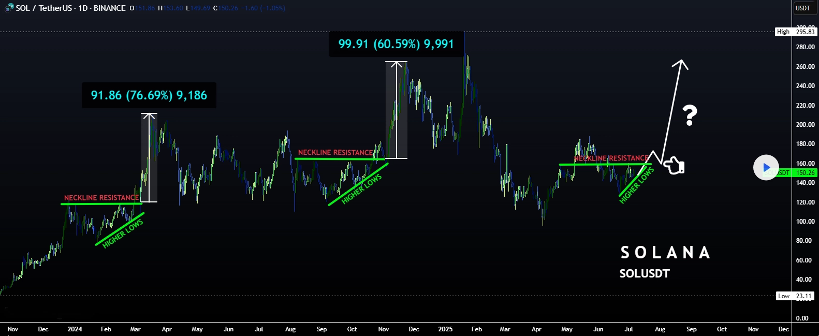Click the 120.00 price axis label

tap(806, 202)
